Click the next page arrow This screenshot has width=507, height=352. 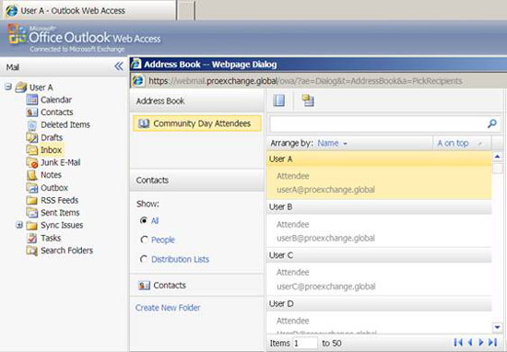pyautogui.click(x=481, y=342)
